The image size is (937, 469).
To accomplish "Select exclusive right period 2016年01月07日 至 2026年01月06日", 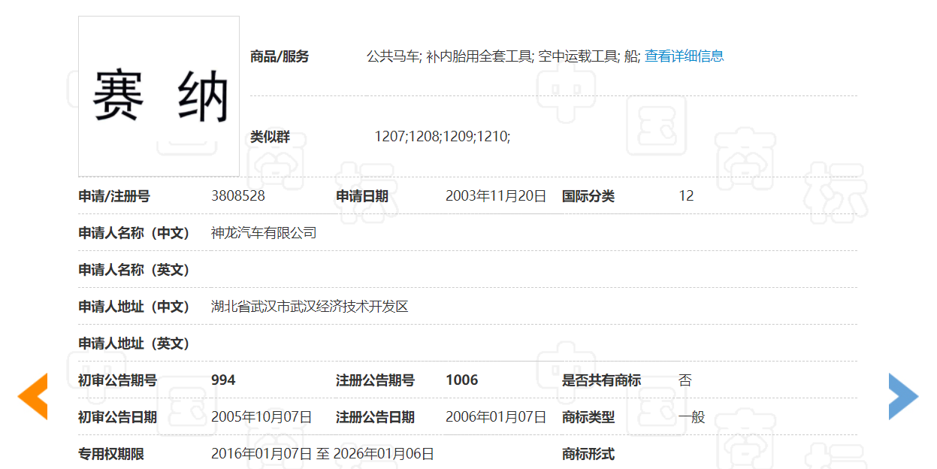I will tap(322, 454).
